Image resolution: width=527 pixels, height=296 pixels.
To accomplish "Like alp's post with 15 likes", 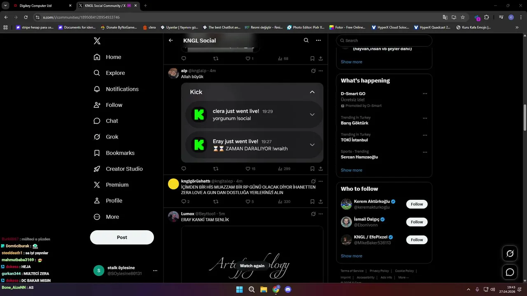I will 250,169.
